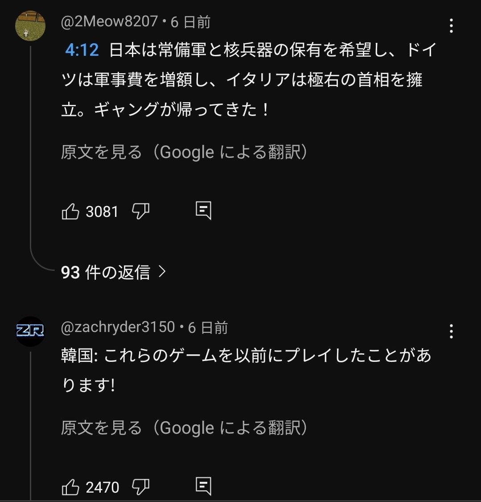Like the @zachryder3150 comment
Screen dimensions: 481x502
pos(70,487)
